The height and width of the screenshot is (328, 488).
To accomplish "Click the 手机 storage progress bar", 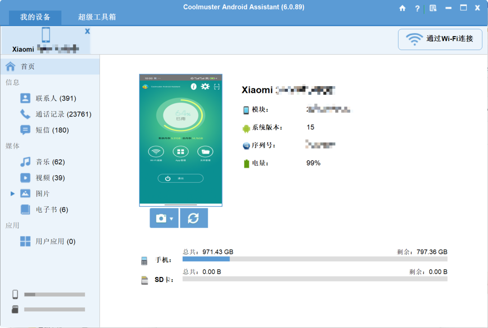I will (314, 259).
